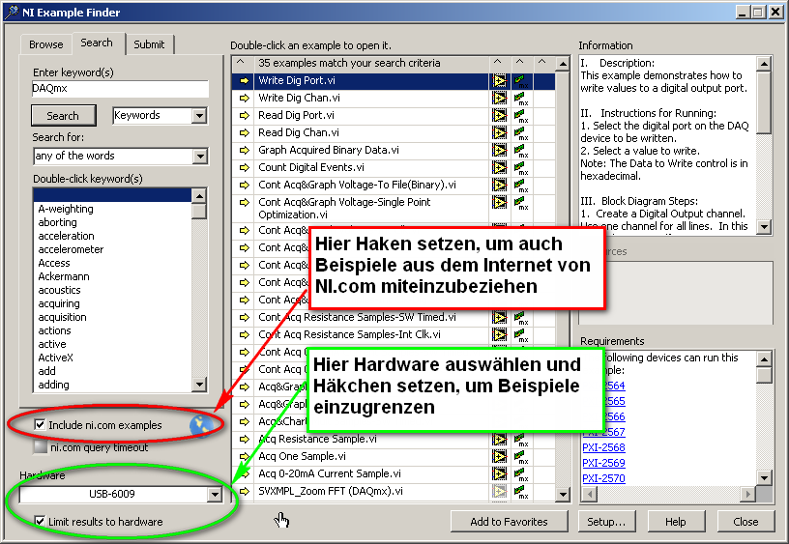Click the VI icon of Cont Acq&Graph Voltage-To File(Binary).vi
Viewport: 789px width, 544px height.
500,185
